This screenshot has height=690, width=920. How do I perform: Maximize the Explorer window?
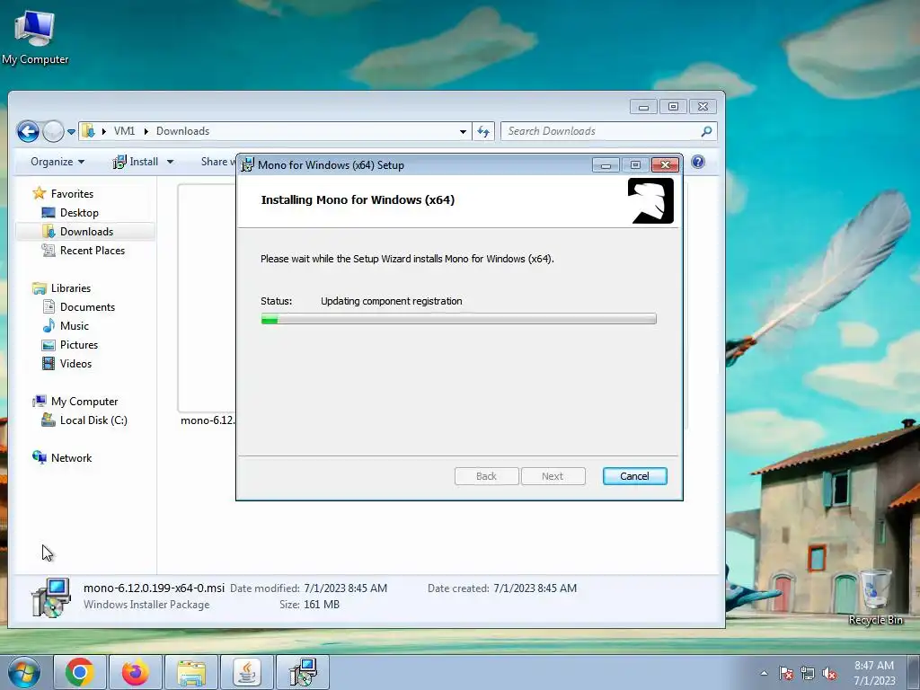pyautogui.click(x=673, y=107)
